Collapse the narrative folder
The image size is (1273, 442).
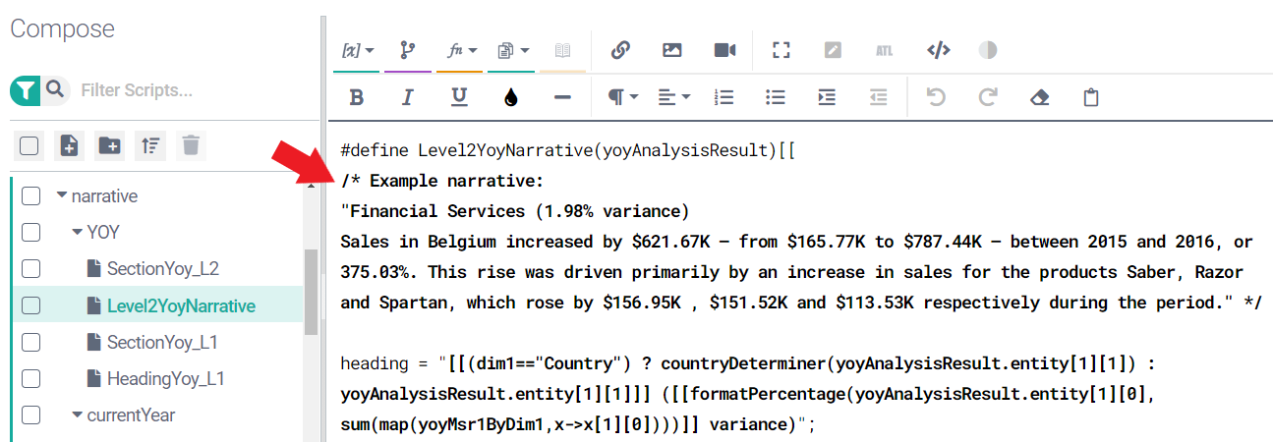pos(62,195)
